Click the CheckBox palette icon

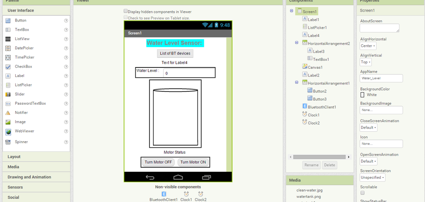pos(8,67)
